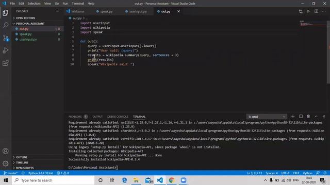This screenshot has width=330, height=185.
Task: Change UTF-8 encoding in status bar
Action: [x=285, y=173]
